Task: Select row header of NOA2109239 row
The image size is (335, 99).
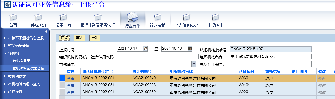Action: 62,92
